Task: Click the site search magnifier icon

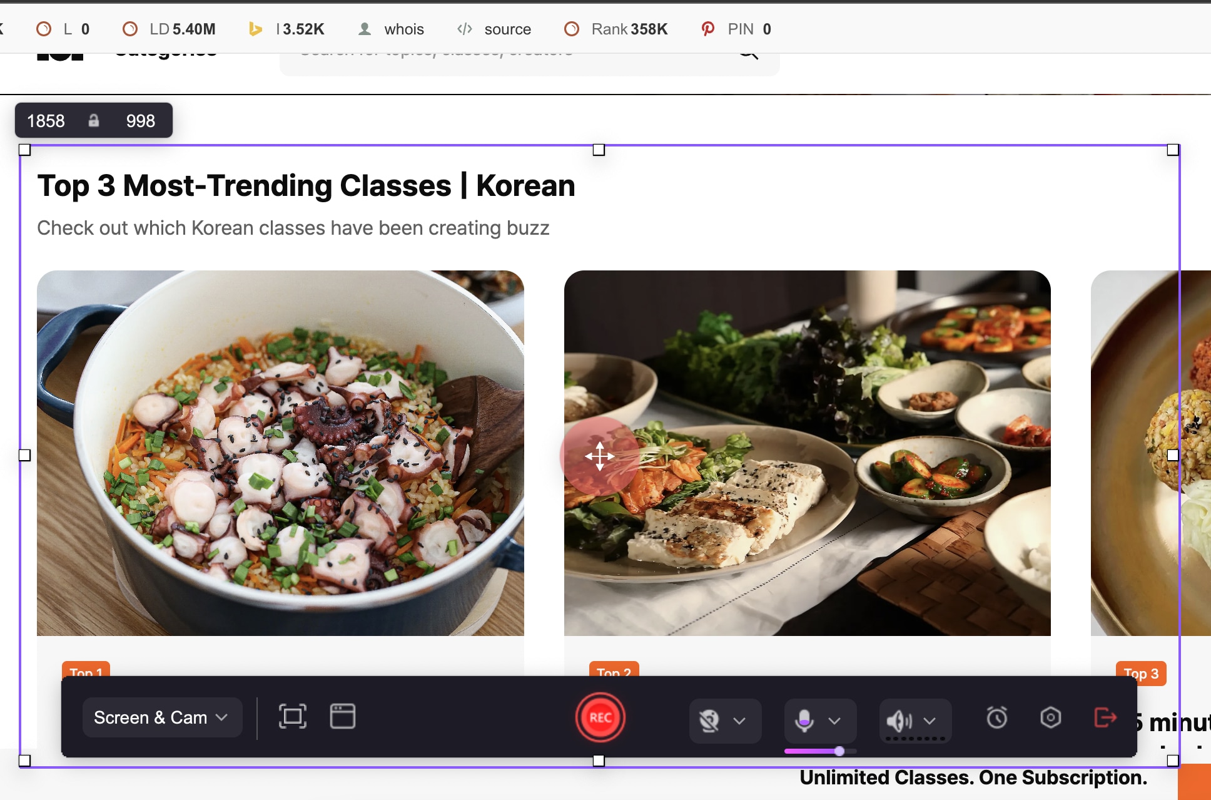Action: tap(749, 55)
